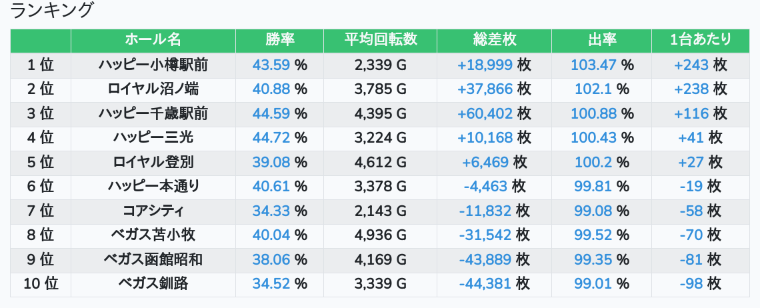The width and height of the screenshot is (760, 308).
Task: Select ロイヤル沼ノ端 hall name
Action: pos(153,89)
